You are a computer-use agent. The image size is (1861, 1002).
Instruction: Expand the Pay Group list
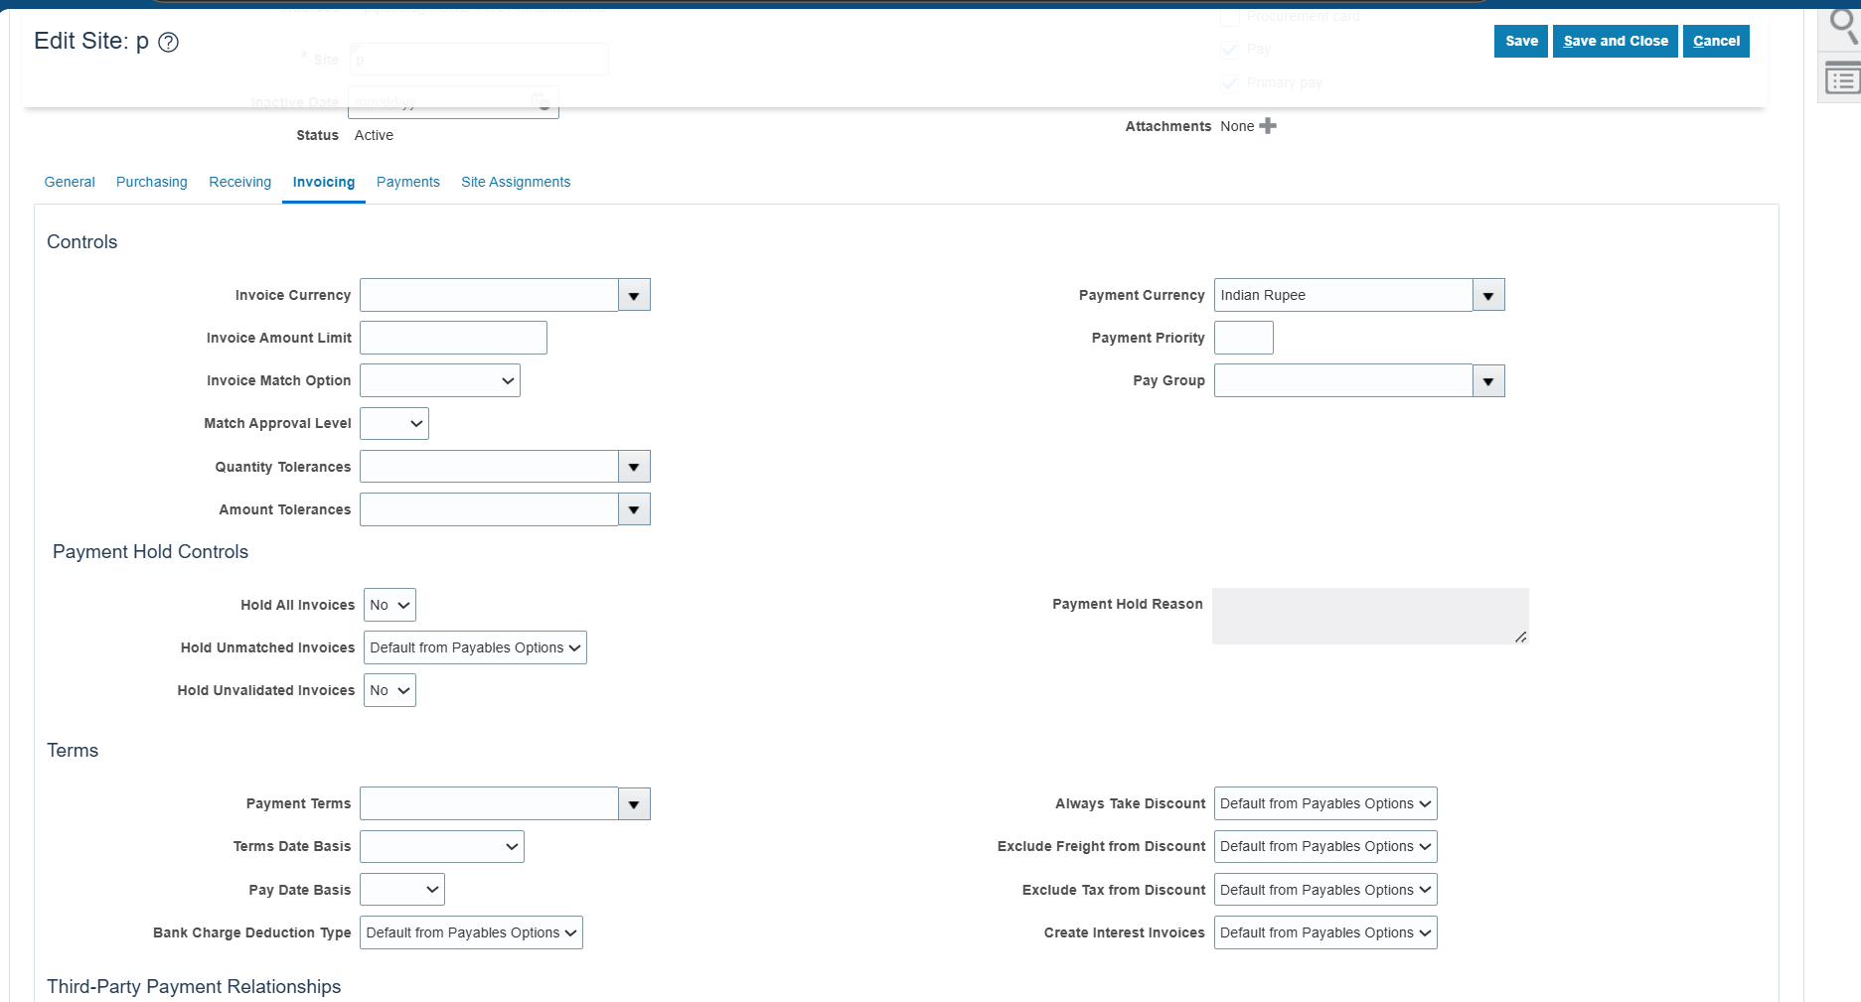coord(1487,380)
